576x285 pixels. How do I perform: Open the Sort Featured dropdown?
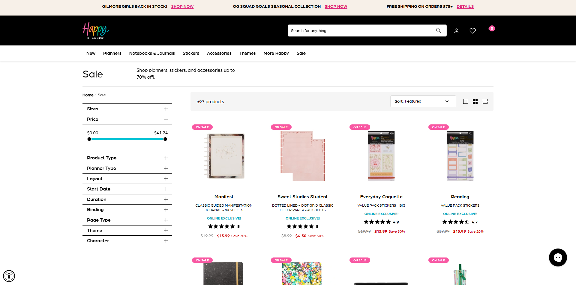point(423,101)
